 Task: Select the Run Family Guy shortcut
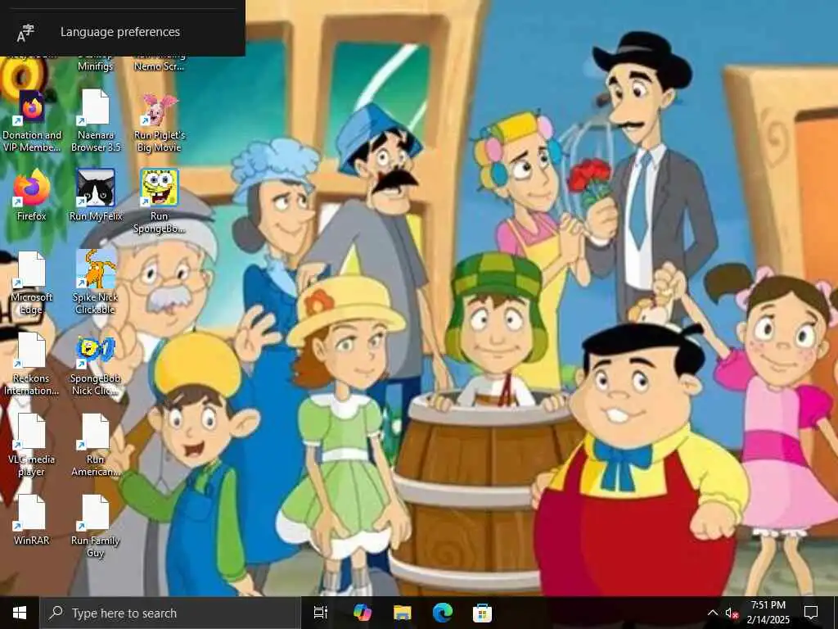click(x=96, y=527)
